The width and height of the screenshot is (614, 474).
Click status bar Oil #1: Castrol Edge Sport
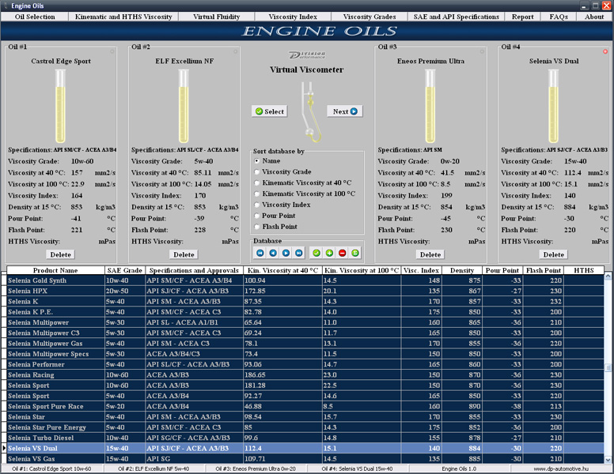click(51, 468)
